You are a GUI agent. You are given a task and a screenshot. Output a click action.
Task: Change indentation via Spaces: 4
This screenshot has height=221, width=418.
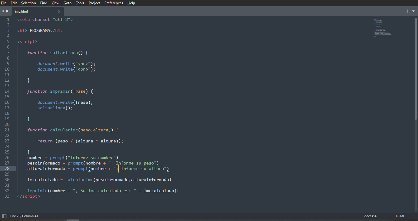370,216
